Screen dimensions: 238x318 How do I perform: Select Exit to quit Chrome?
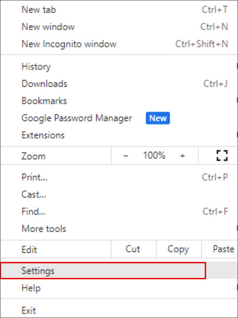tap(29, 310)
